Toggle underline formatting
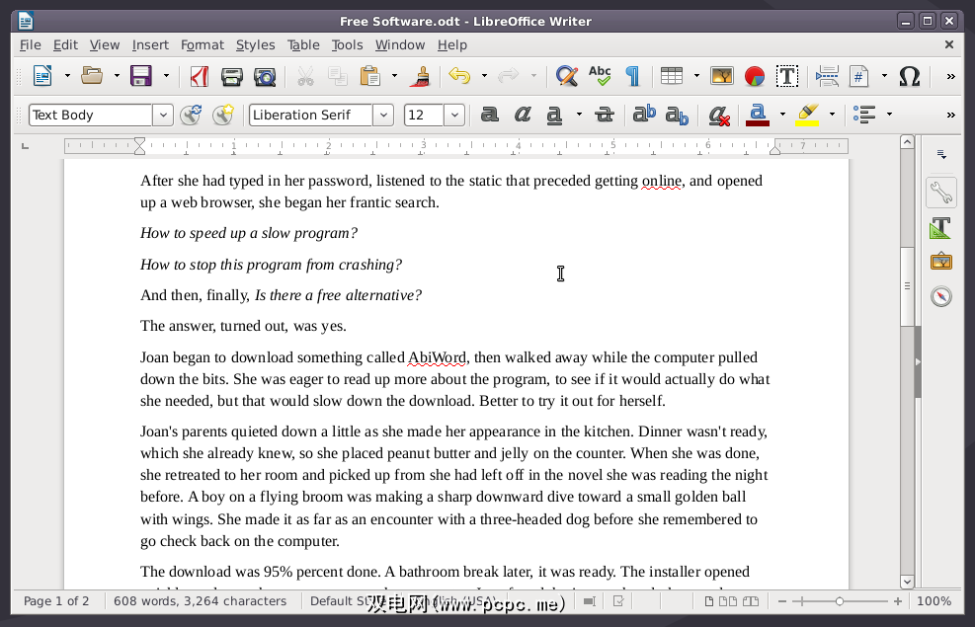The image size is (975, 627). pyautogui.click(x=554, y=115)
